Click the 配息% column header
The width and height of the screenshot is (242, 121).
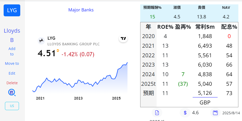[229, 27]
